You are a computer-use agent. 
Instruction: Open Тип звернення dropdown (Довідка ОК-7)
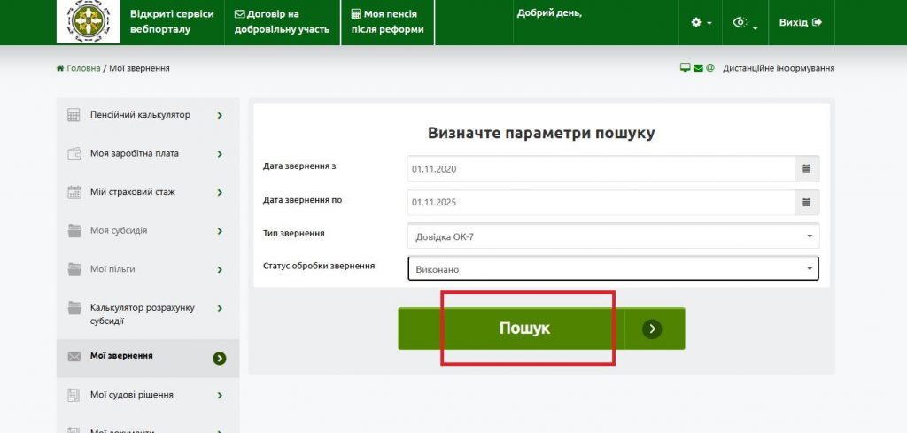(613, 236)
